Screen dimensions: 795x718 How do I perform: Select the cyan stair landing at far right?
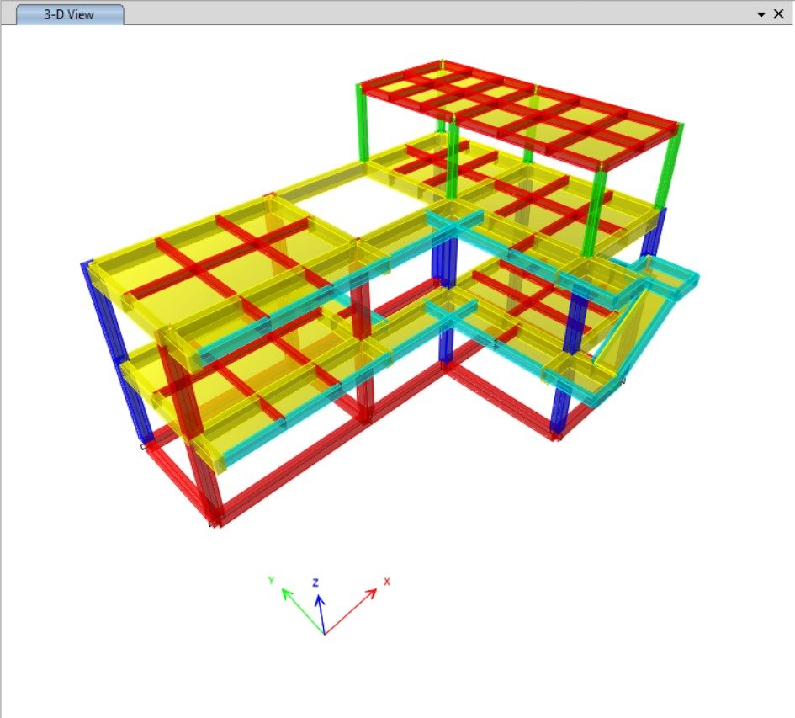(670, 278)
